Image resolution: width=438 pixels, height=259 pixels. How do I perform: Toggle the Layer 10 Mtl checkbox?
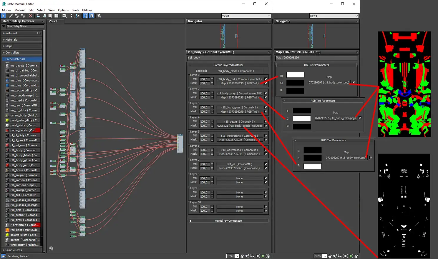266,207
